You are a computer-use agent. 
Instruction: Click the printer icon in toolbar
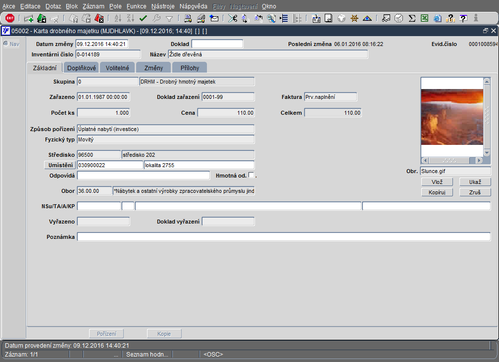[x=188, y=18]
